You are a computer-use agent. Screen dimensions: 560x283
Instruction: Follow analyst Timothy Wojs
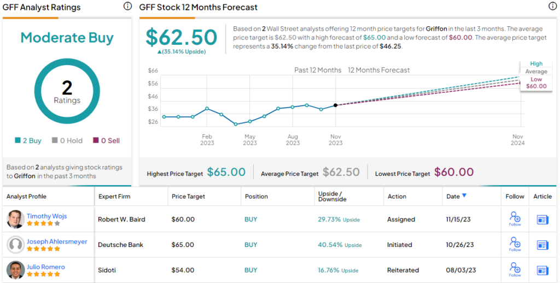(x=515, y=219)
